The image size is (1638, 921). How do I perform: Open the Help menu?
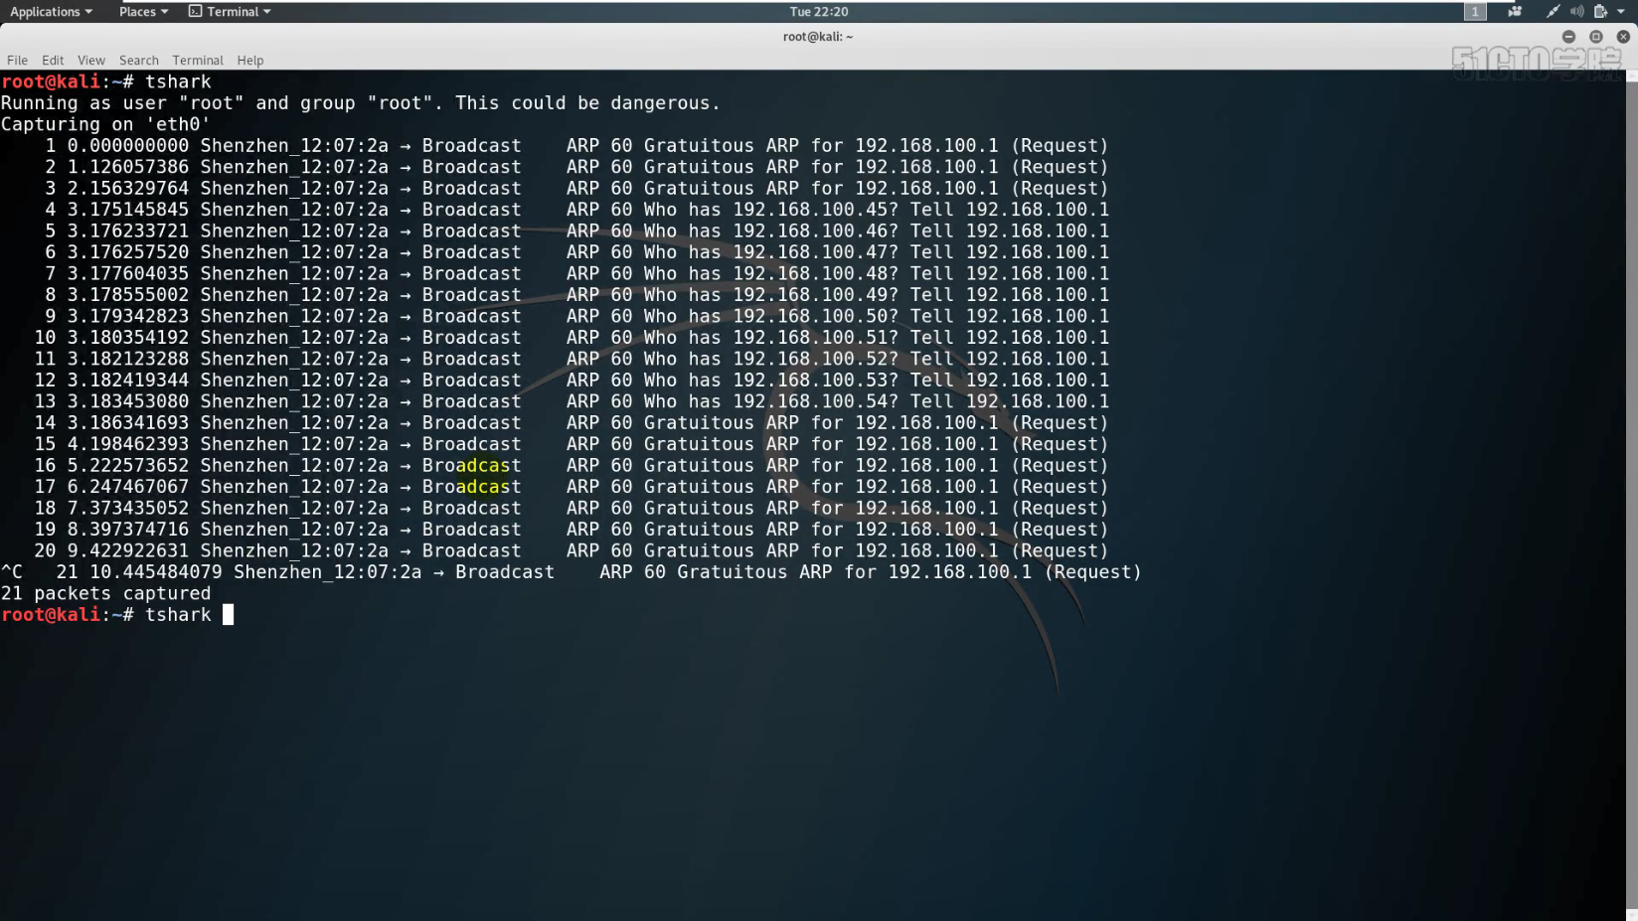pos(249,60)
